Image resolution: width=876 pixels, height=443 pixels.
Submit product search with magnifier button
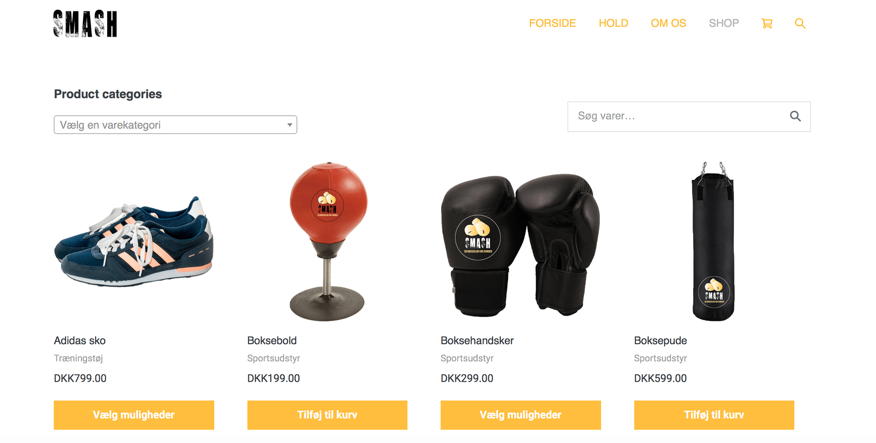tap(795, 116)
